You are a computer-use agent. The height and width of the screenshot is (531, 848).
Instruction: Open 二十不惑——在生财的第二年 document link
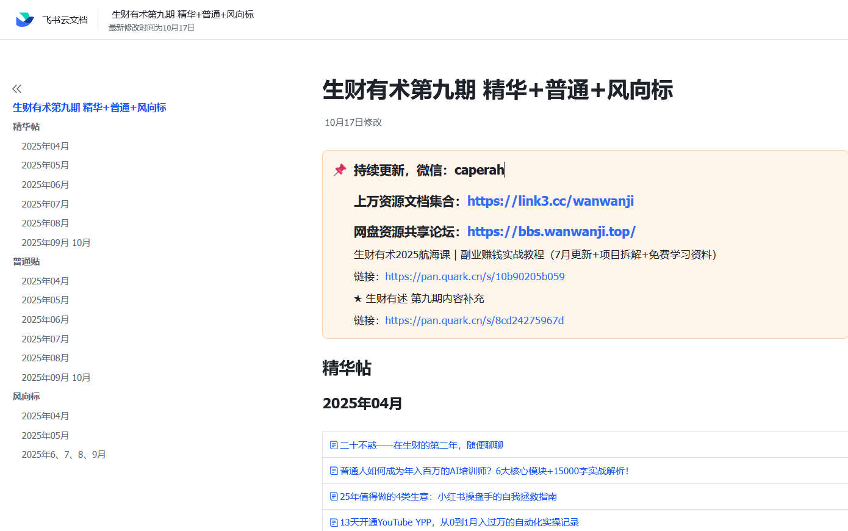[422, 445]
